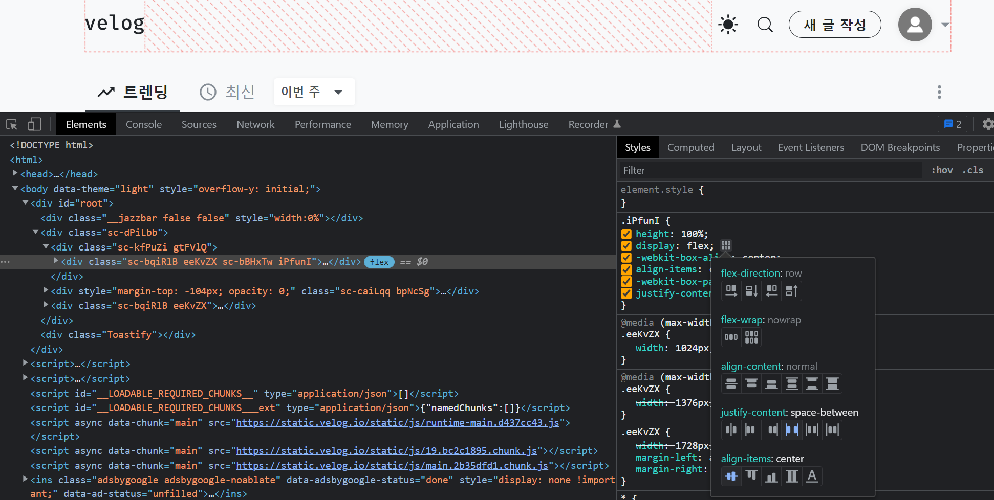Open the vertical three-dot page menu
Image resolution: width=994 pixels, height=500 pixels.
click(939, 92)
